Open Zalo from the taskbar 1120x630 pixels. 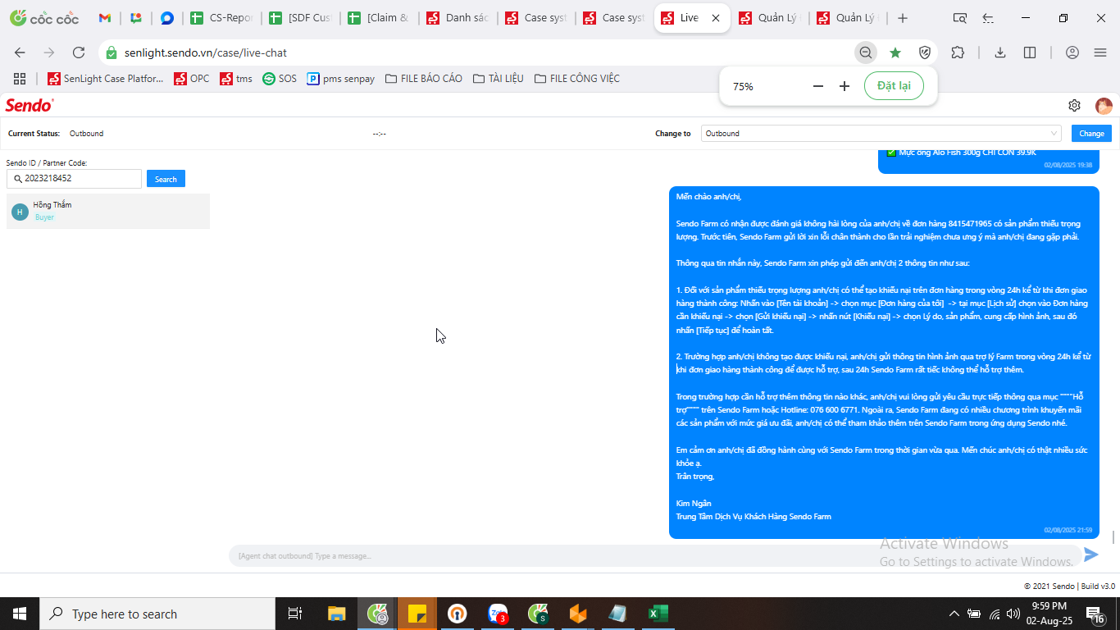pos(498,614)
